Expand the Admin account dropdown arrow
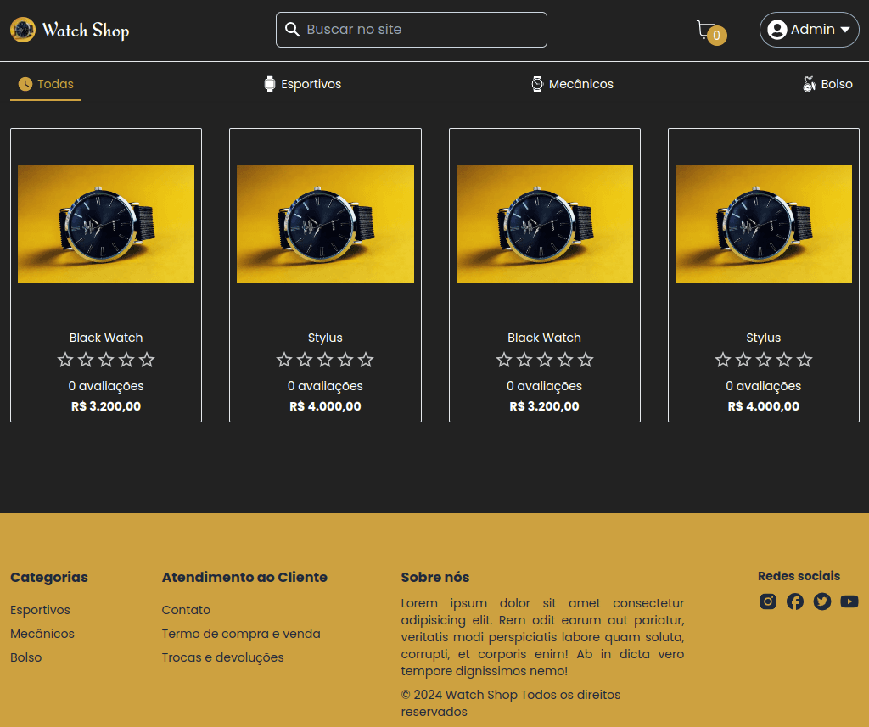 845,30
